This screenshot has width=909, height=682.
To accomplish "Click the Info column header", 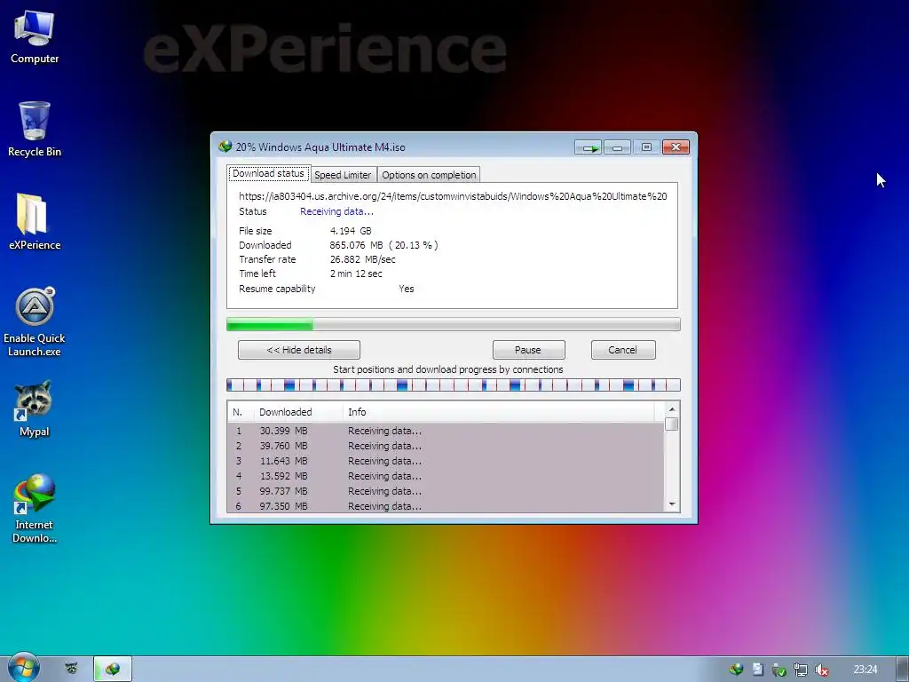I will tap(499, 412).
